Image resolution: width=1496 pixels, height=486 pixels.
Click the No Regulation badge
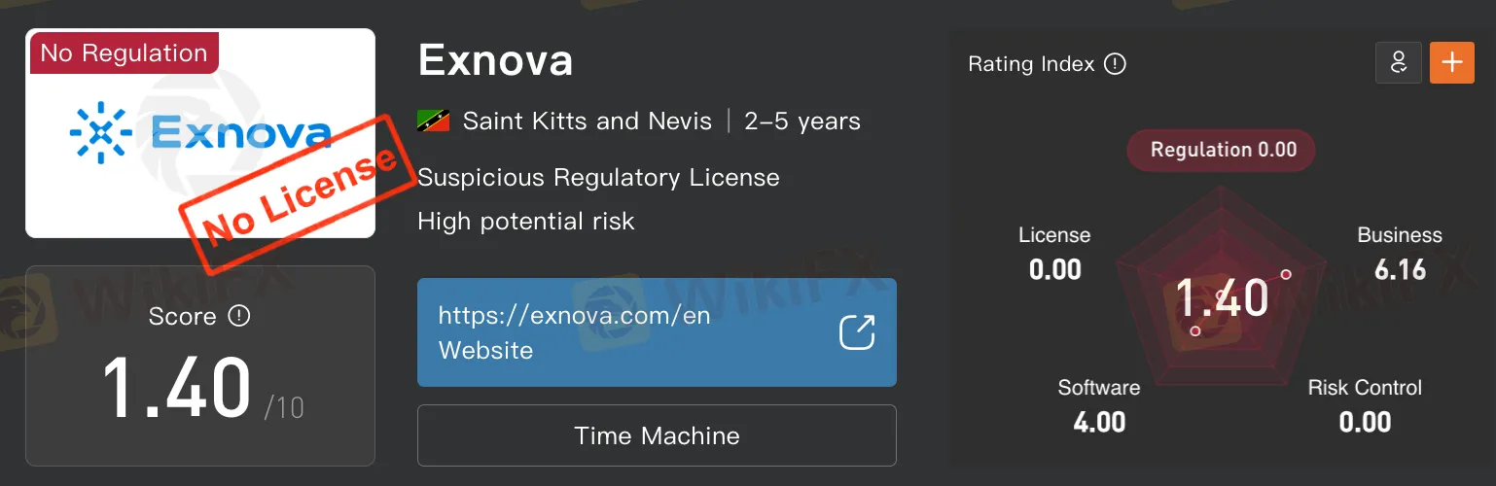[x=124, y=52]
